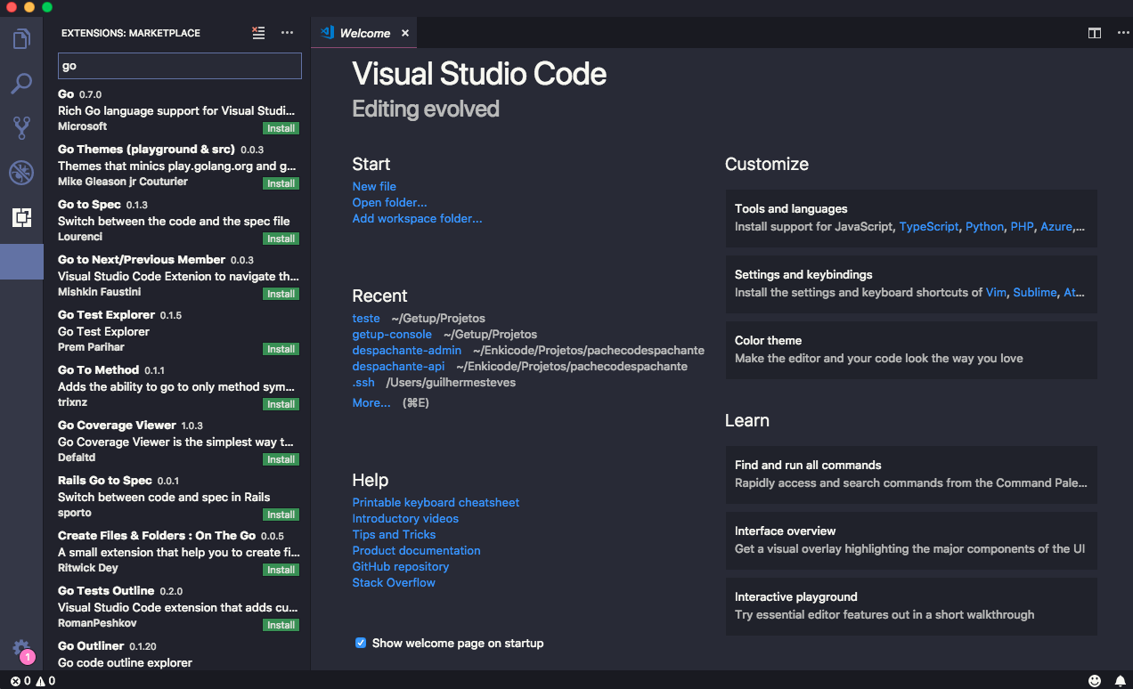Open the editor More Actions ellipsis menu

click(1123, 33)
